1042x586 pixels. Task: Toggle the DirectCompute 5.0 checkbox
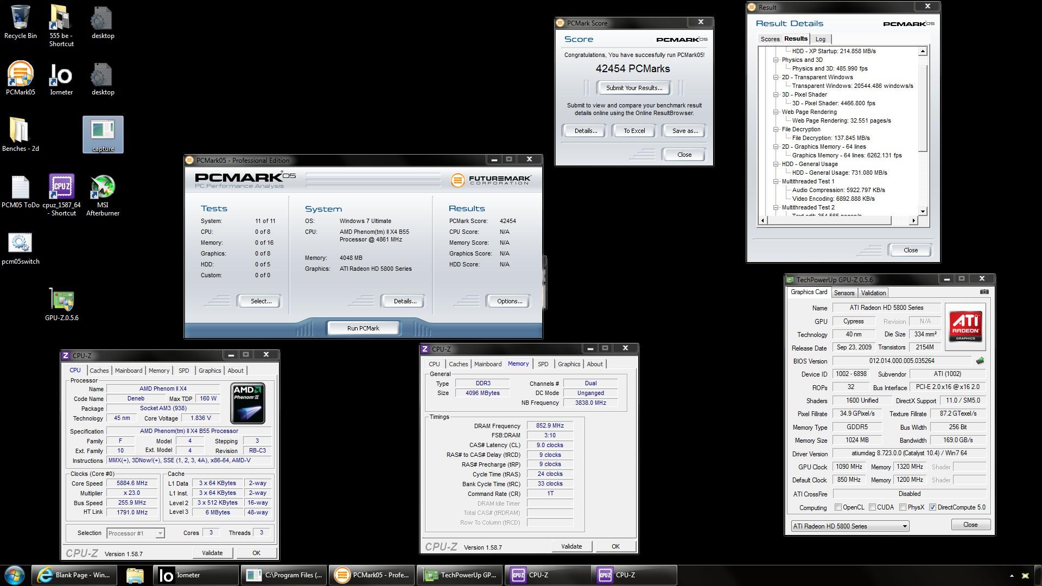[x=932, y=507]
